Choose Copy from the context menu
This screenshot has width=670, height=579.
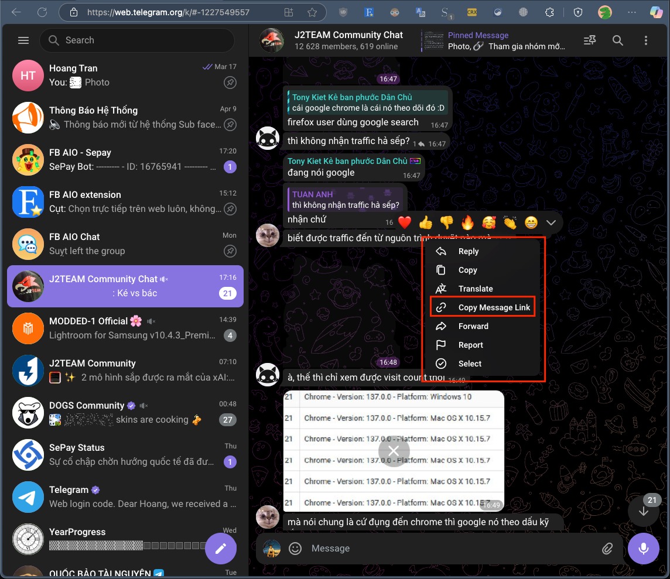pos(483,270)
